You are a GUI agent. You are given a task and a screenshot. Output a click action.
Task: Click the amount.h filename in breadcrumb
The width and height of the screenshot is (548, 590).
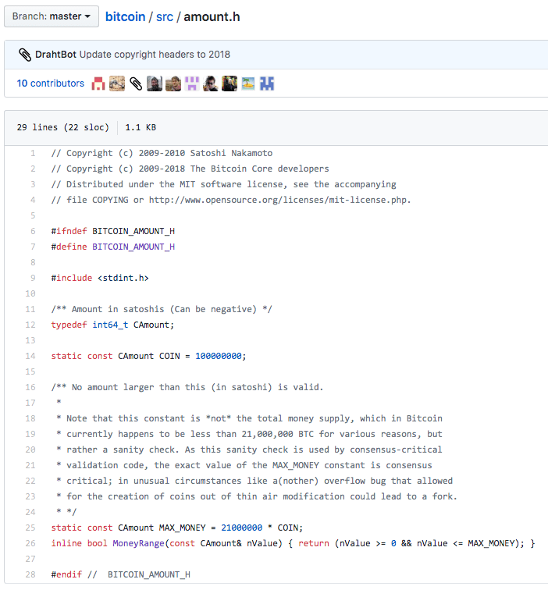(x=212, y=16)
